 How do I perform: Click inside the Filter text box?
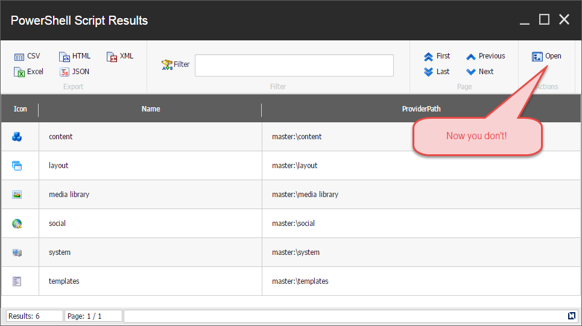(294, 65)
